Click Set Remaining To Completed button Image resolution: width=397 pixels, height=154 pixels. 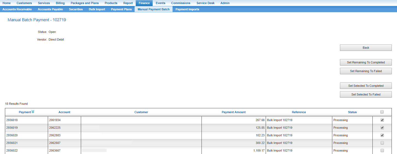(366, 62)
